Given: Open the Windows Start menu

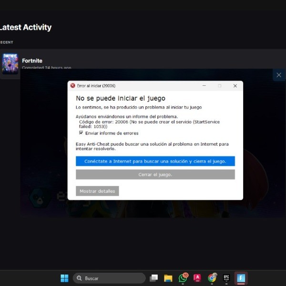Looking at the screenshot, I should tap(64, 278).
